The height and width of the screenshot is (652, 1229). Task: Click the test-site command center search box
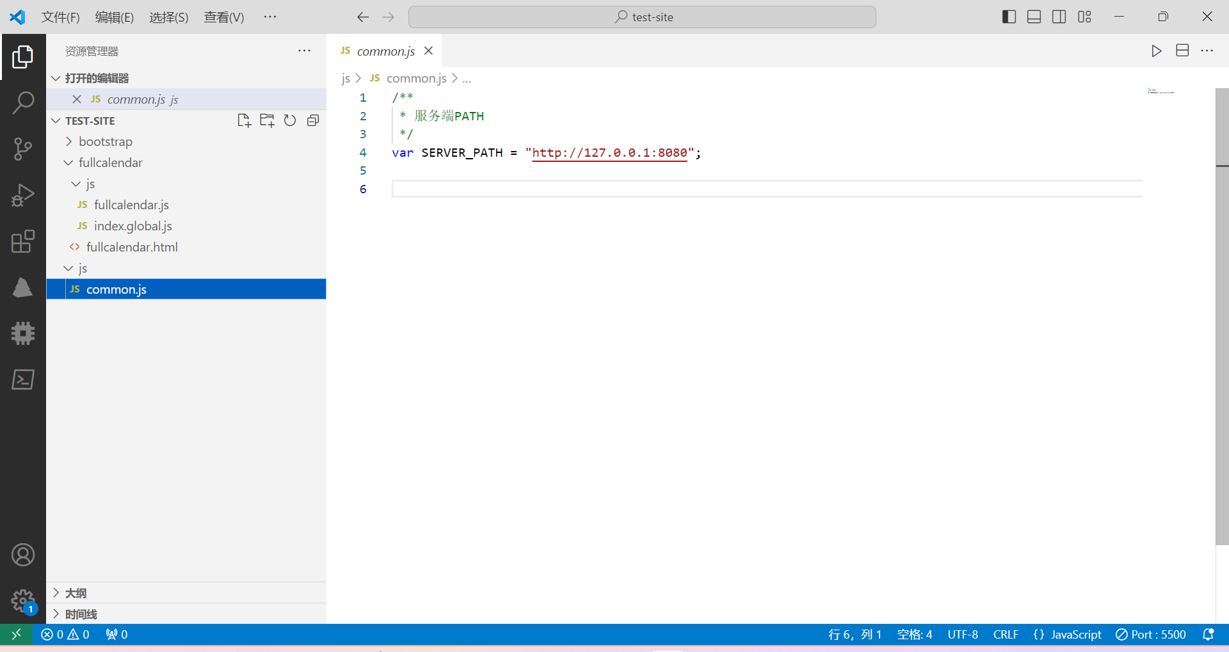tap(642, 17)
